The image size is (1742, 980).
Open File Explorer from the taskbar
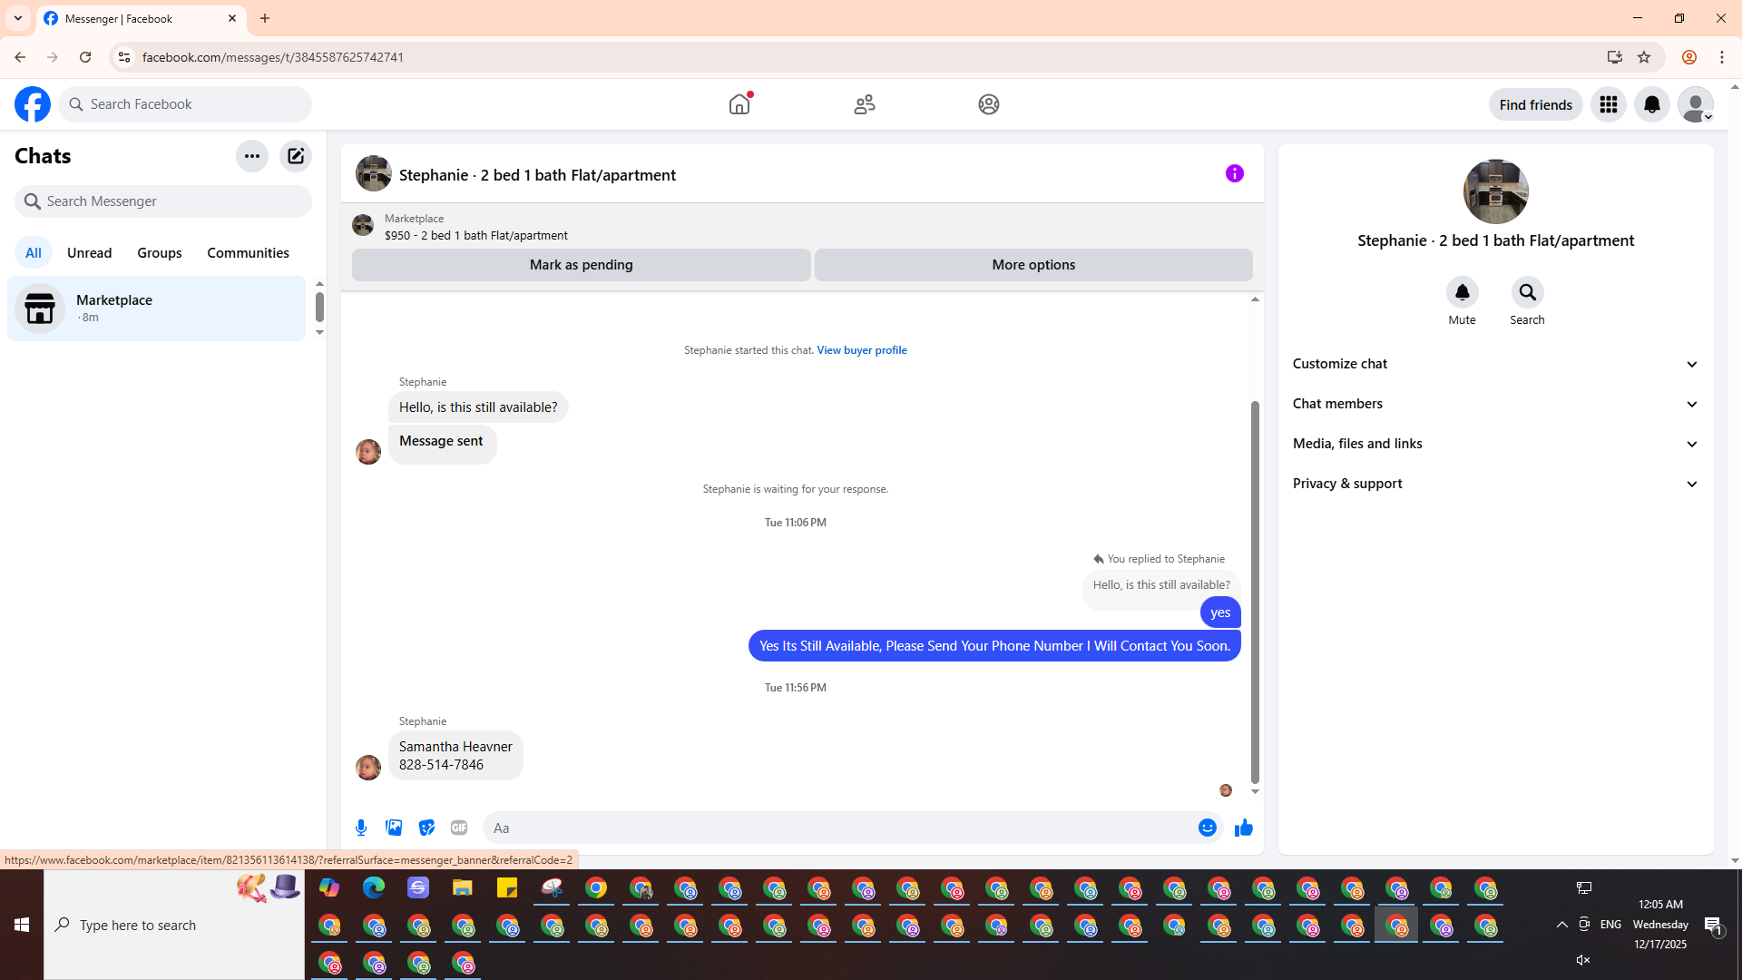(x=463, y=888)
